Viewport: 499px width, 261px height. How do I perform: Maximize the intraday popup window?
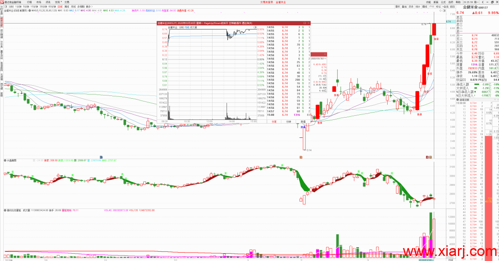(x=304, y=23)
